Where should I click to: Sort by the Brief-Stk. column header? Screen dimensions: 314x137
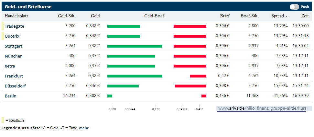click(249, 16)
